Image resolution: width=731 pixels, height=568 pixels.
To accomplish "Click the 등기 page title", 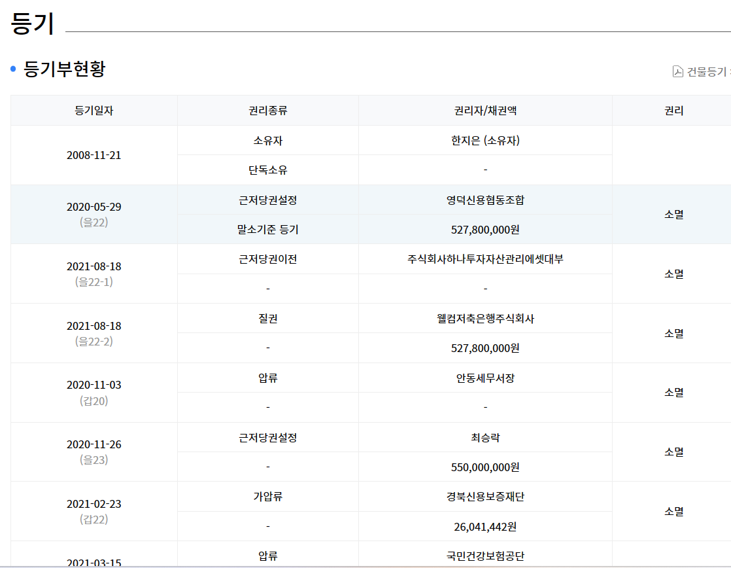I will point(32,24).
